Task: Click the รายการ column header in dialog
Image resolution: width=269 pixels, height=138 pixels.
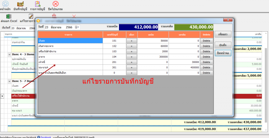Action: click(71, 35)
